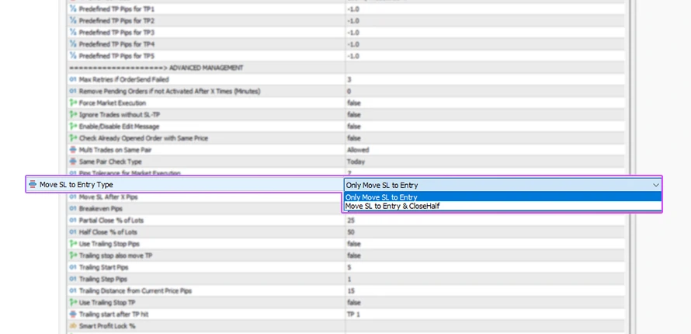Click the icon beside Use Trailing Stop Pips
The image size is (691, 334).
pos(73,244)
